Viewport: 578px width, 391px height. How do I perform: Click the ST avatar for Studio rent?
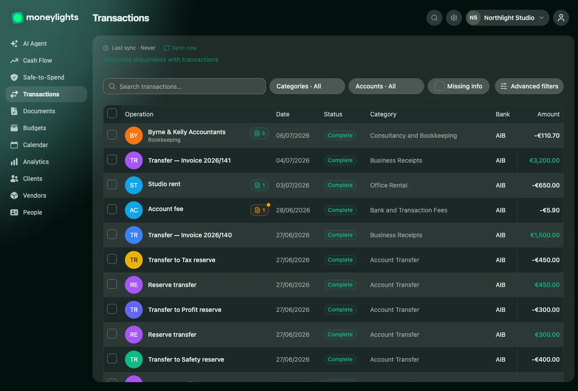[x=134, y=185]
